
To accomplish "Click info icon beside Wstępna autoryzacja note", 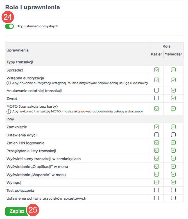I will [8, 83].
